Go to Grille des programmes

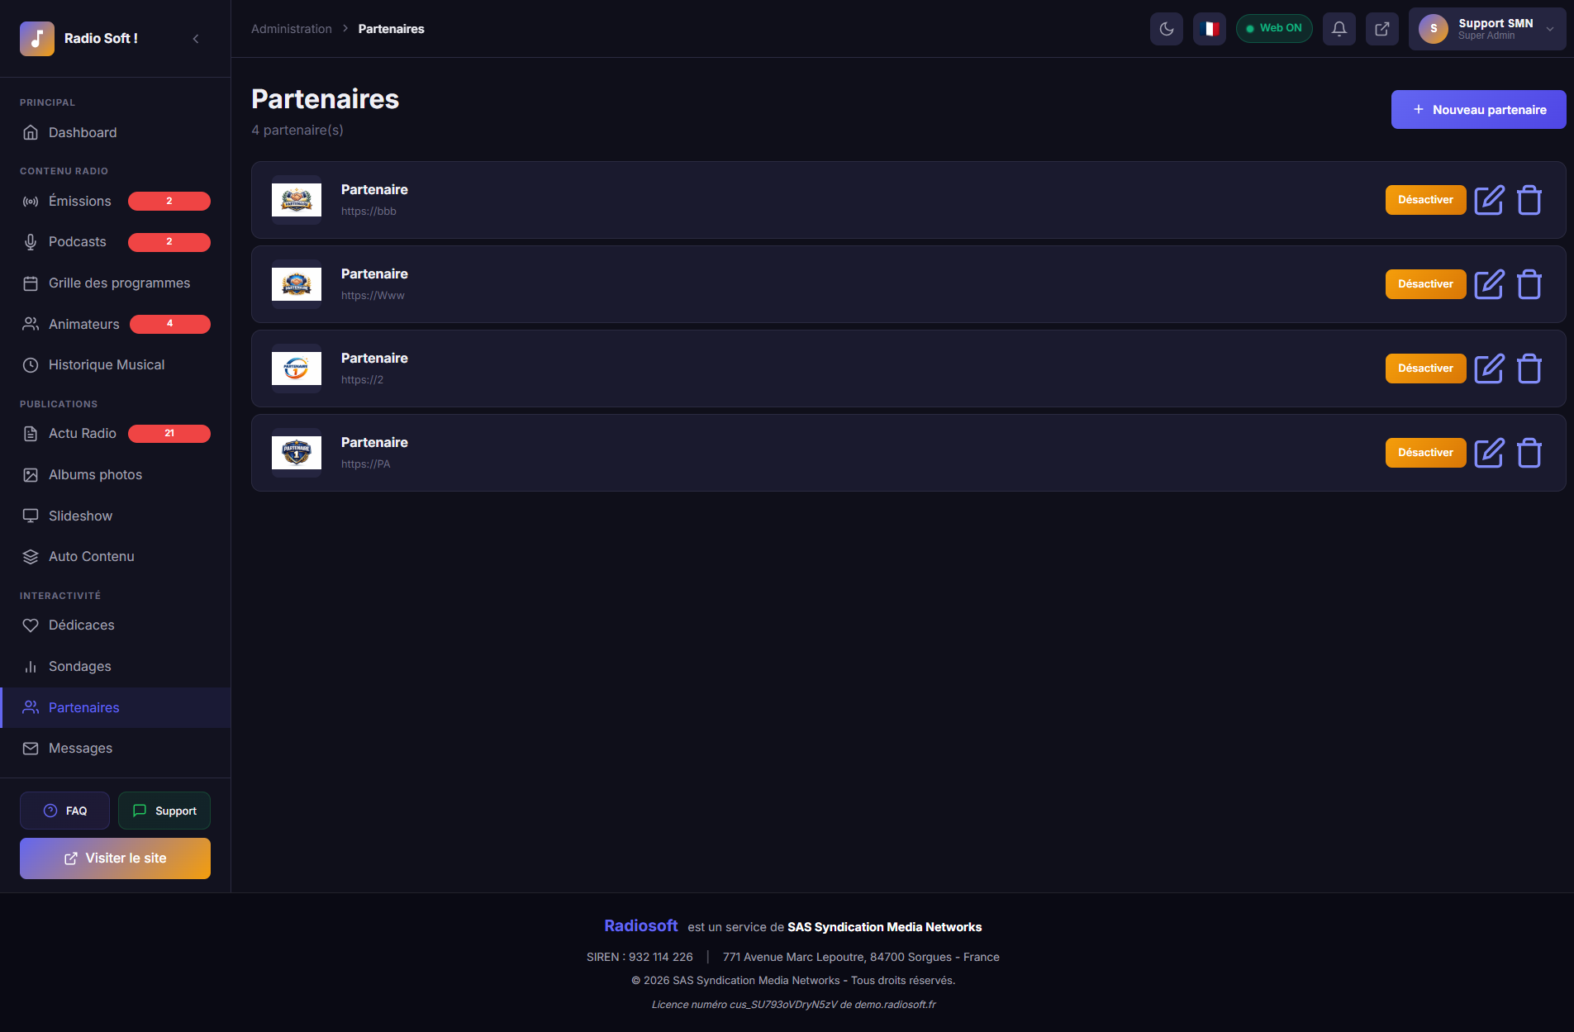coord(119,283)
